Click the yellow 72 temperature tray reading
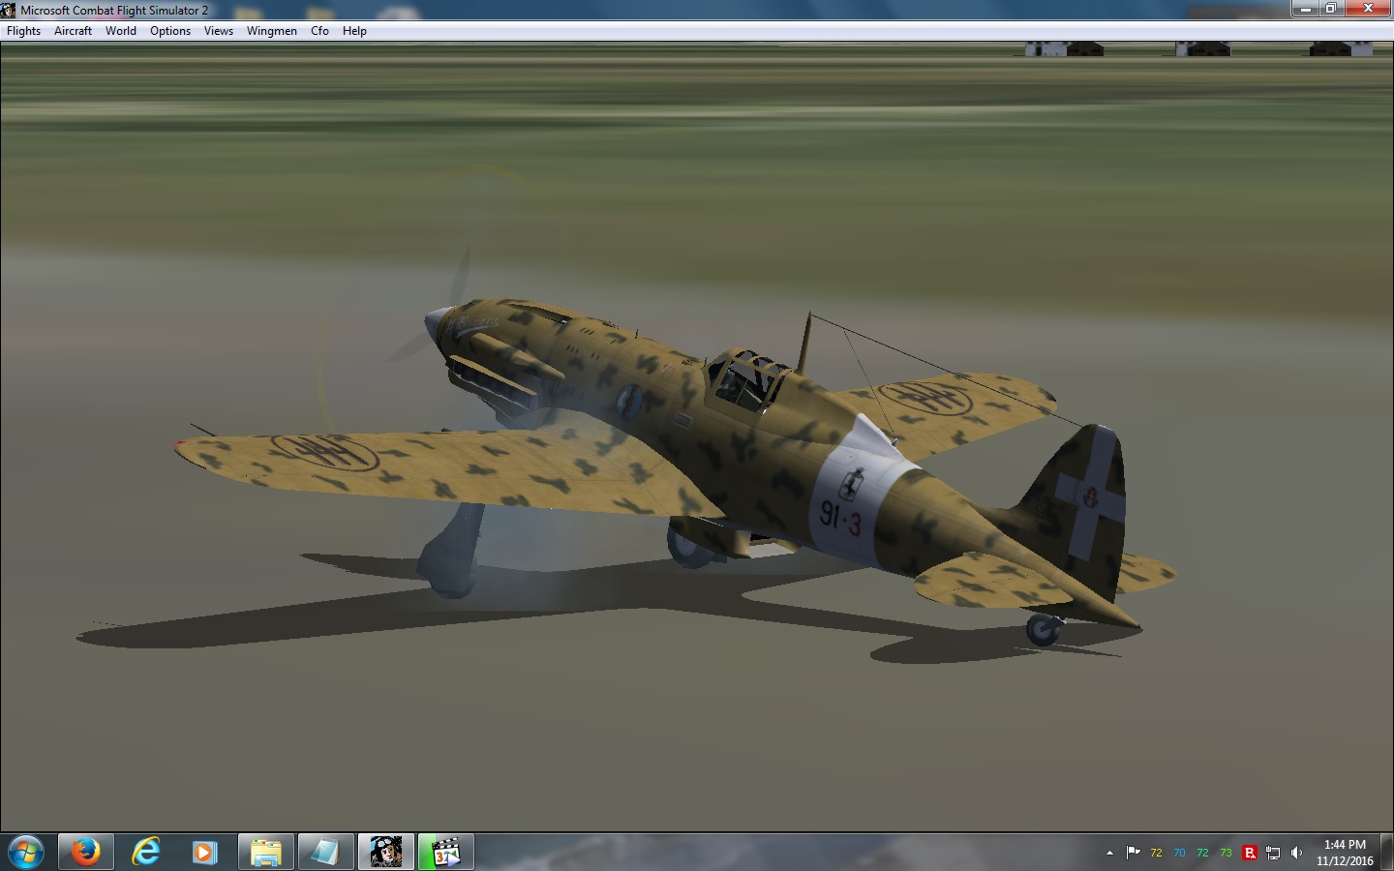The image size is (1394, 871). (1156, 853)
